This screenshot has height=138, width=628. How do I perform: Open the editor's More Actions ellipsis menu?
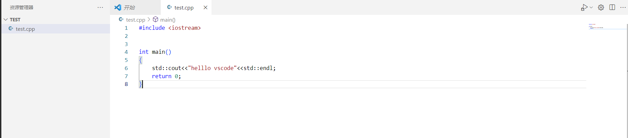pos(623,7)
